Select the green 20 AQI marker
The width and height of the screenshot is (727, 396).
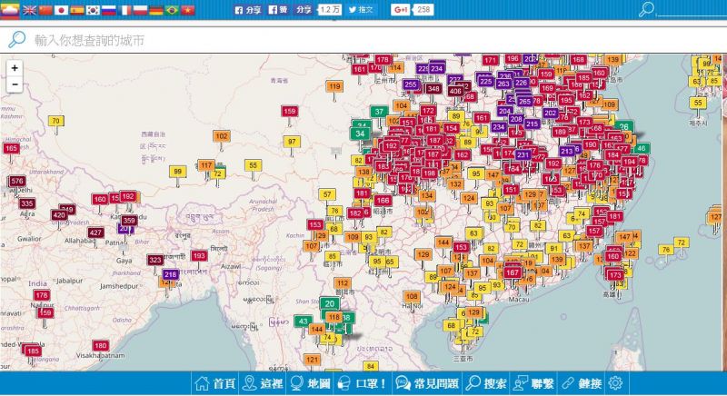point(330,304)
